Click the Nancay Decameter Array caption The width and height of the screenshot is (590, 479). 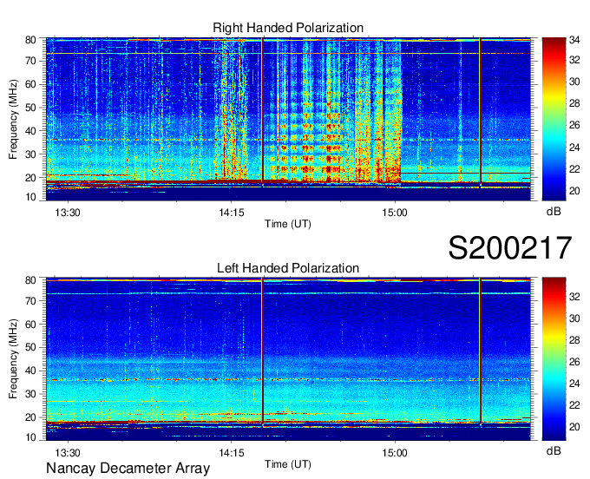pos(128,469)
